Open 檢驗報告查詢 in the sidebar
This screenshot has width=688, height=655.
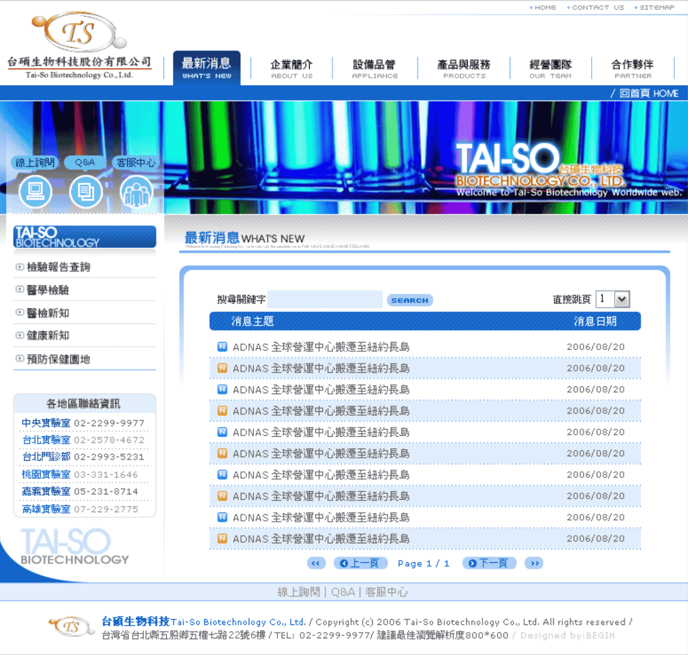click(x=58, y=267)
